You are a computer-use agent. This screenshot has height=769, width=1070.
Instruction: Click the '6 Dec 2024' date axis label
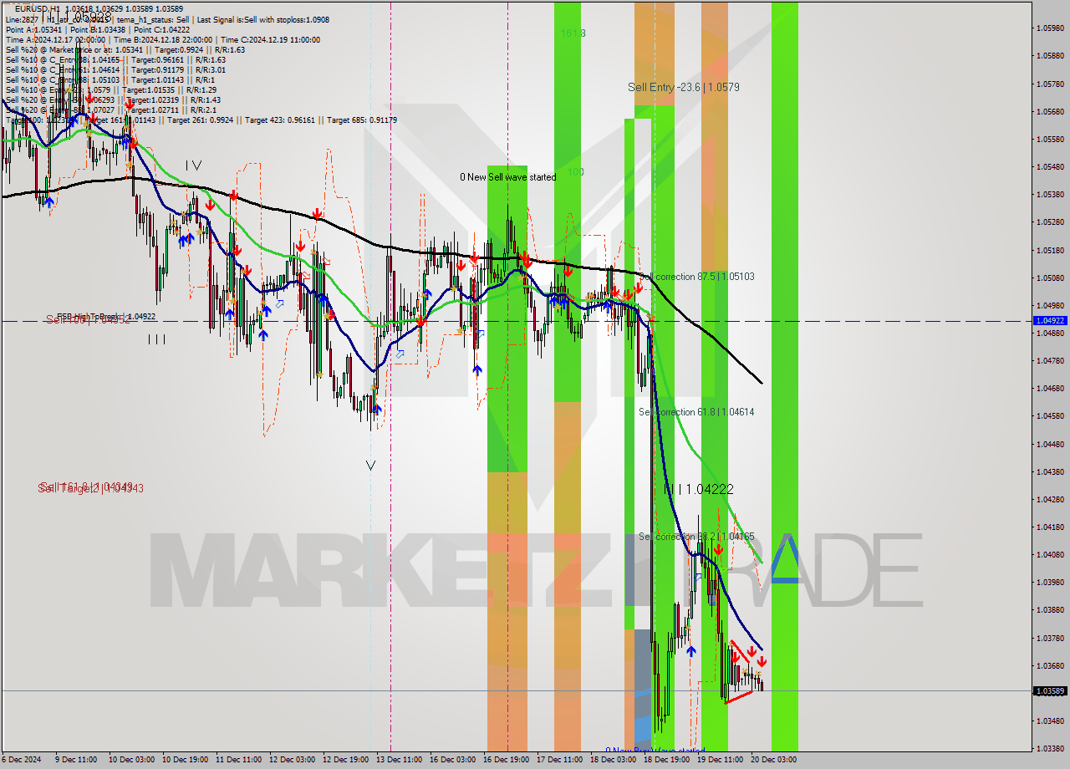point(20,760)
